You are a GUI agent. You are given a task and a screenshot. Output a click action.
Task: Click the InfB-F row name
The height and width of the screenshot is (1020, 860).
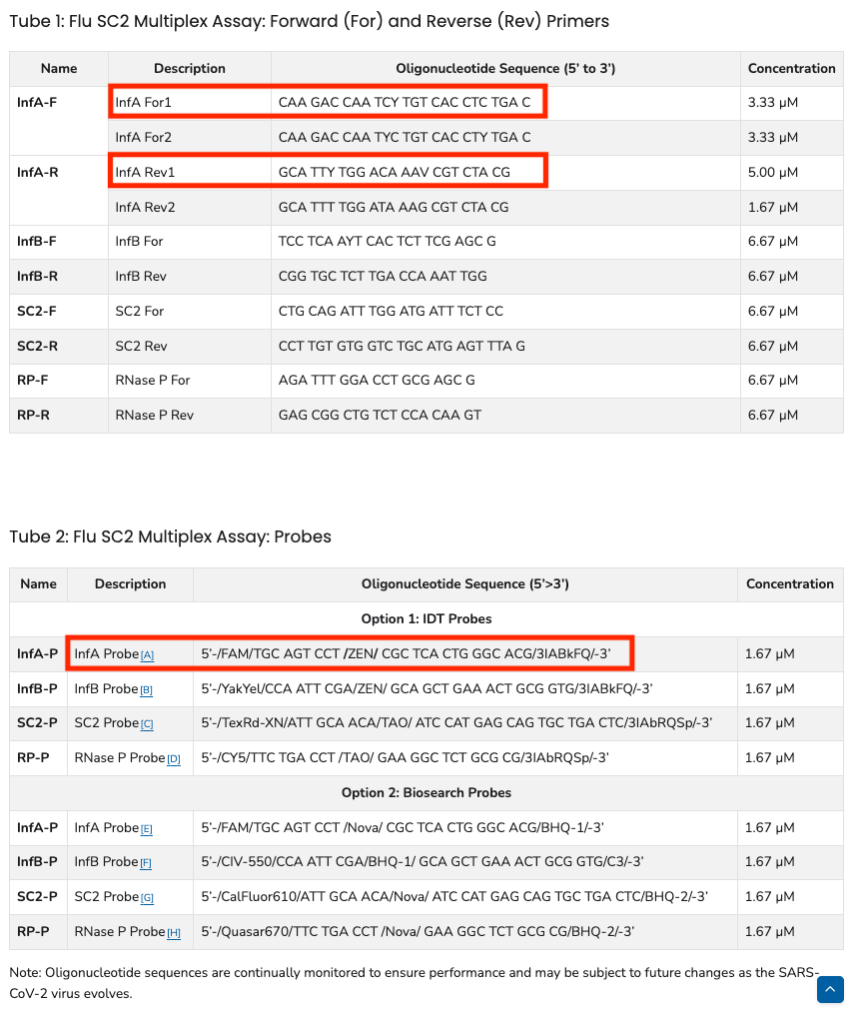point(36,242)
